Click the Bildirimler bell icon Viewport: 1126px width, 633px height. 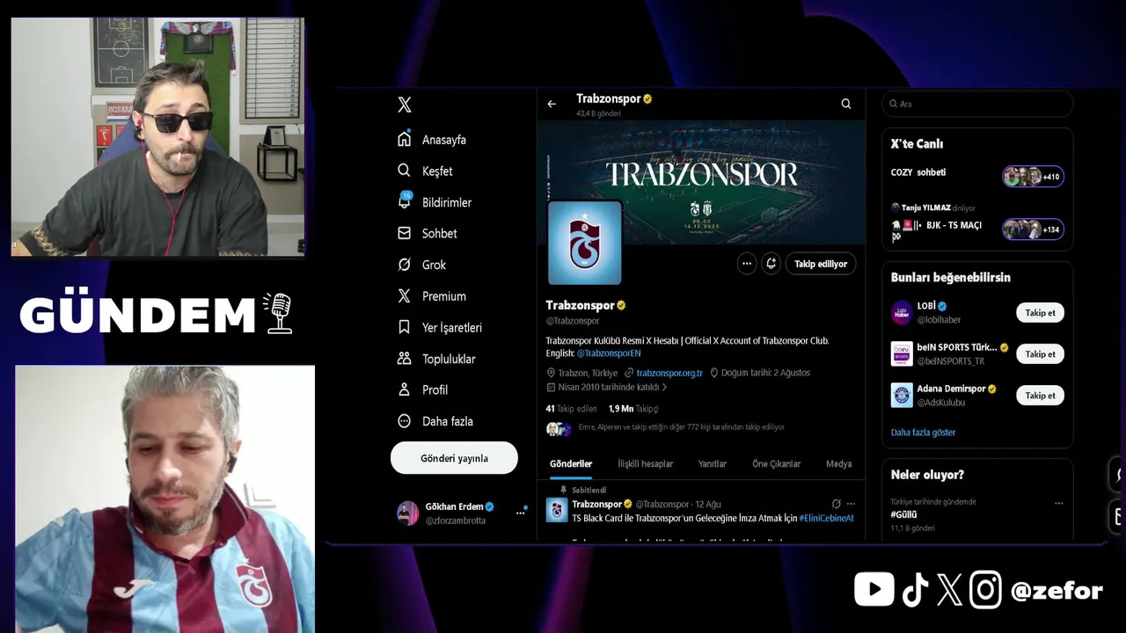tap(405, 201)
